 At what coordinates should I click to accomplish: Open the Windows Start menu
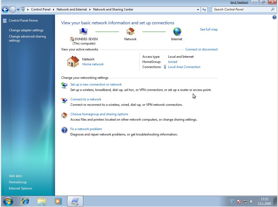8,201
